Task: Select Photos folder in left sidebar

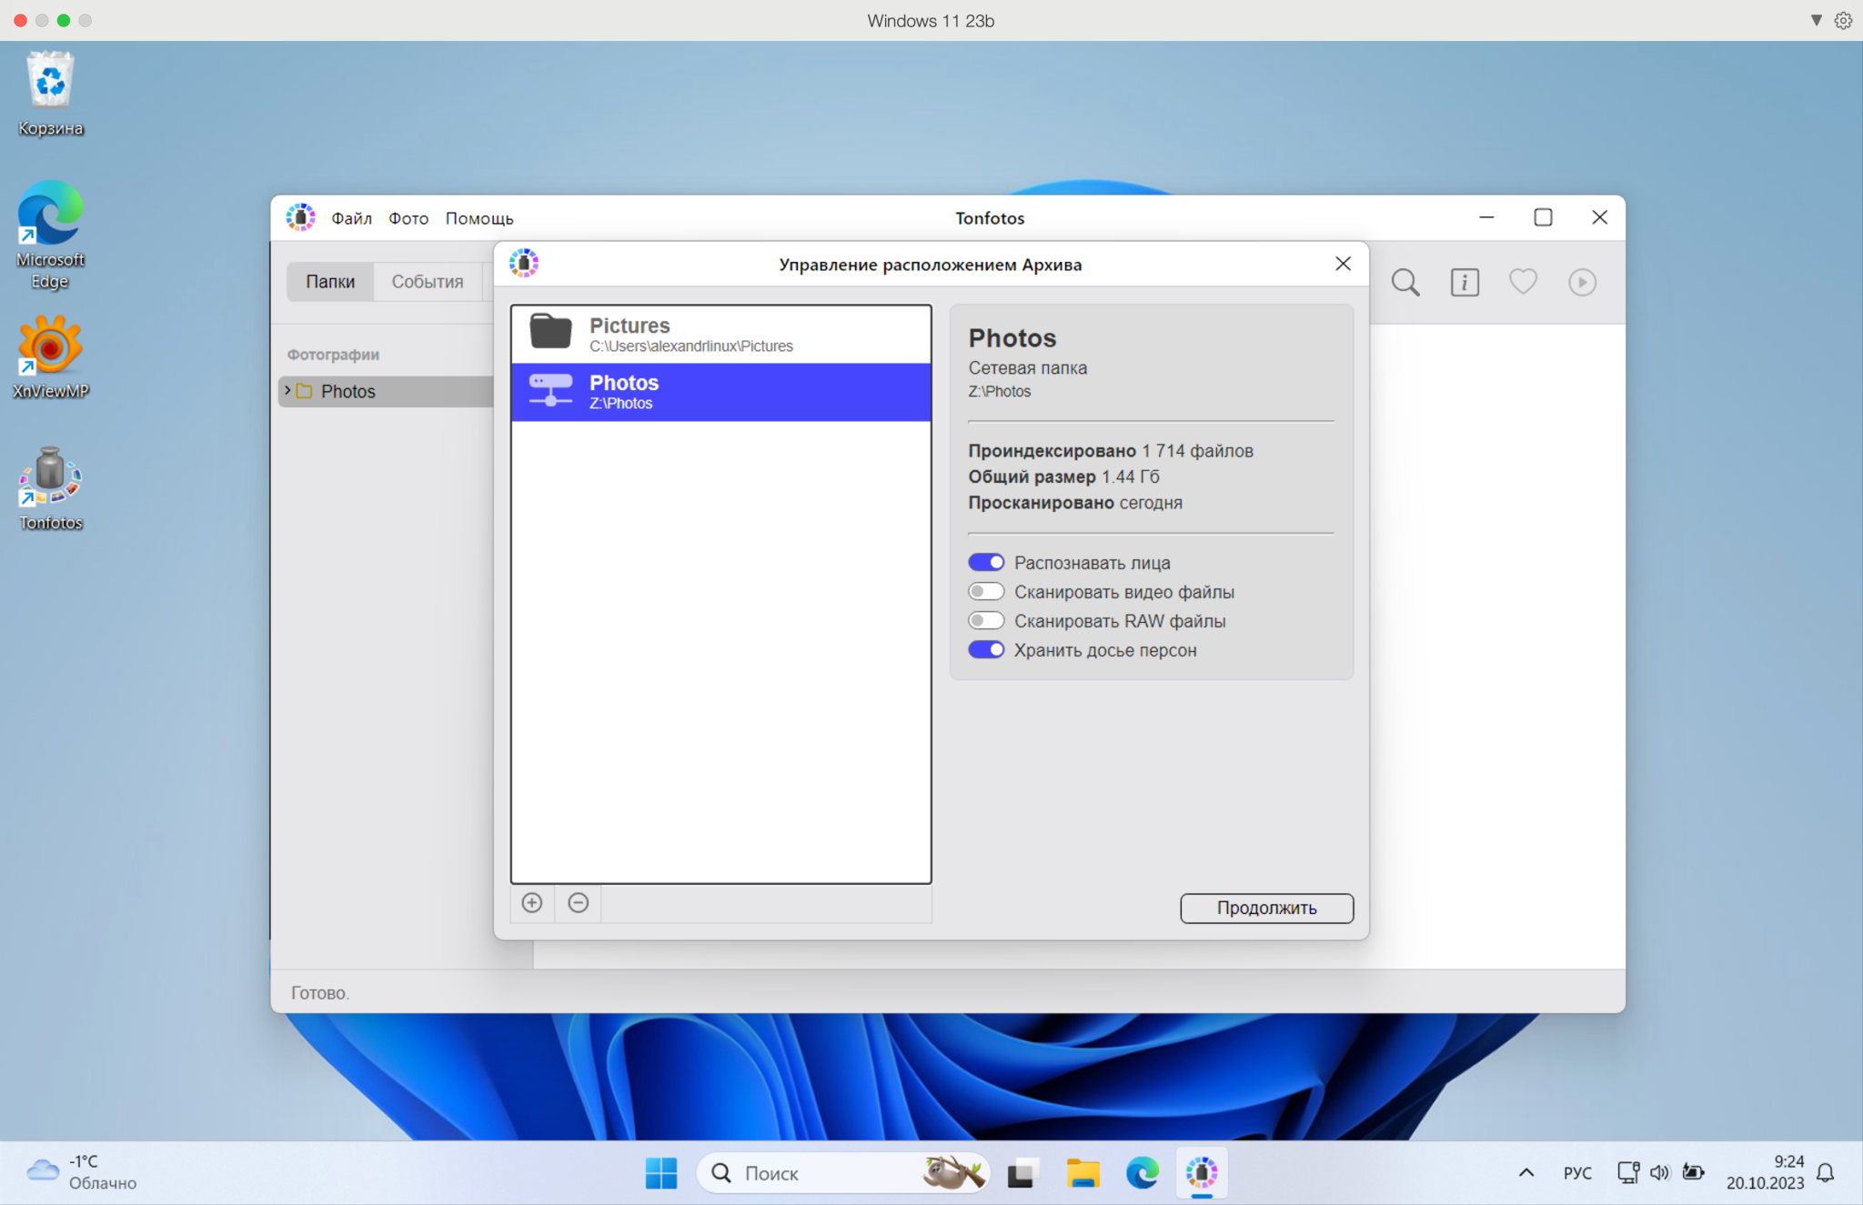Action: tap(386, 391)
